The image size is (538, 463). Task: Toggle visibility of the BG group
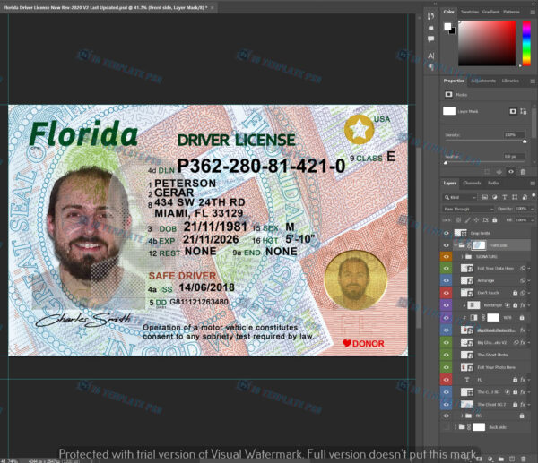(447, 416)
